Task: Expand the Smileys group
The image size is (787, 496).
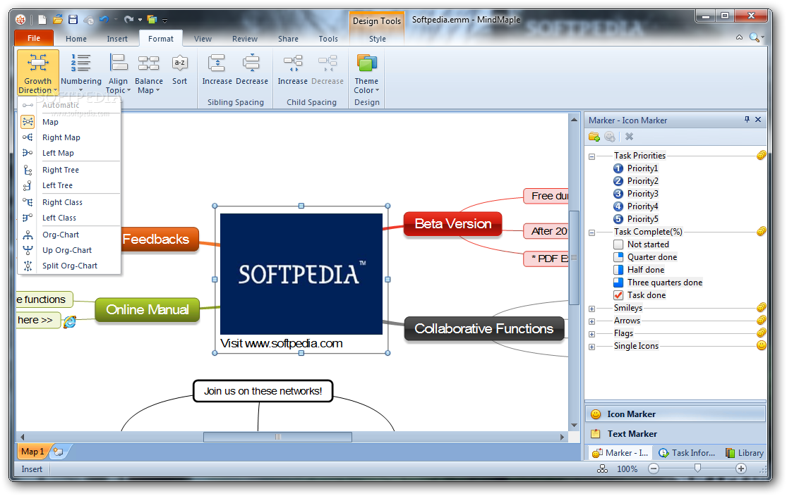Action: tap(591, 309)
